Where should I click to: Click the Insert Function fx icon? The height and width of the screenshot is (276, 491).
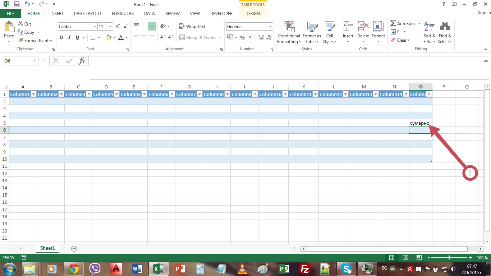point(82,61)
